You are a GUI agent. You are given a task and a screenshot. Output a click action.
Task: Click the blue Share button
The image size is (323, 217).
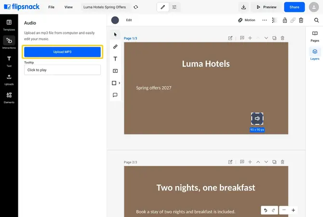tap(294, 7)
